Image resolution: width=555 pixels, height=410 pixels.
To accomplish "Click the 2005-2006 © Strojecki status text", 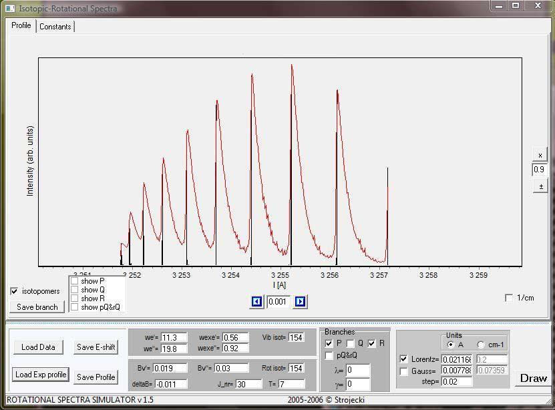I will coord(326,400).
